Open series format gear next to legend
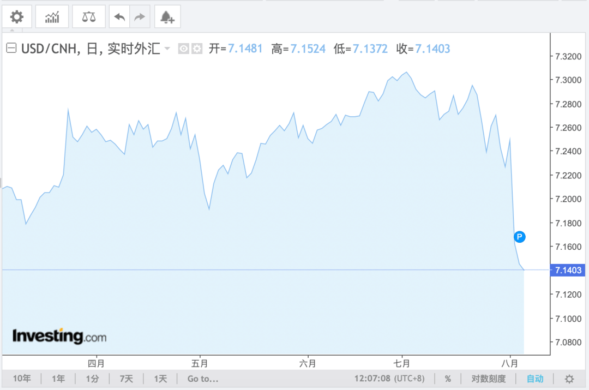This screenshot has height=390, width=589. coord(197,49)
